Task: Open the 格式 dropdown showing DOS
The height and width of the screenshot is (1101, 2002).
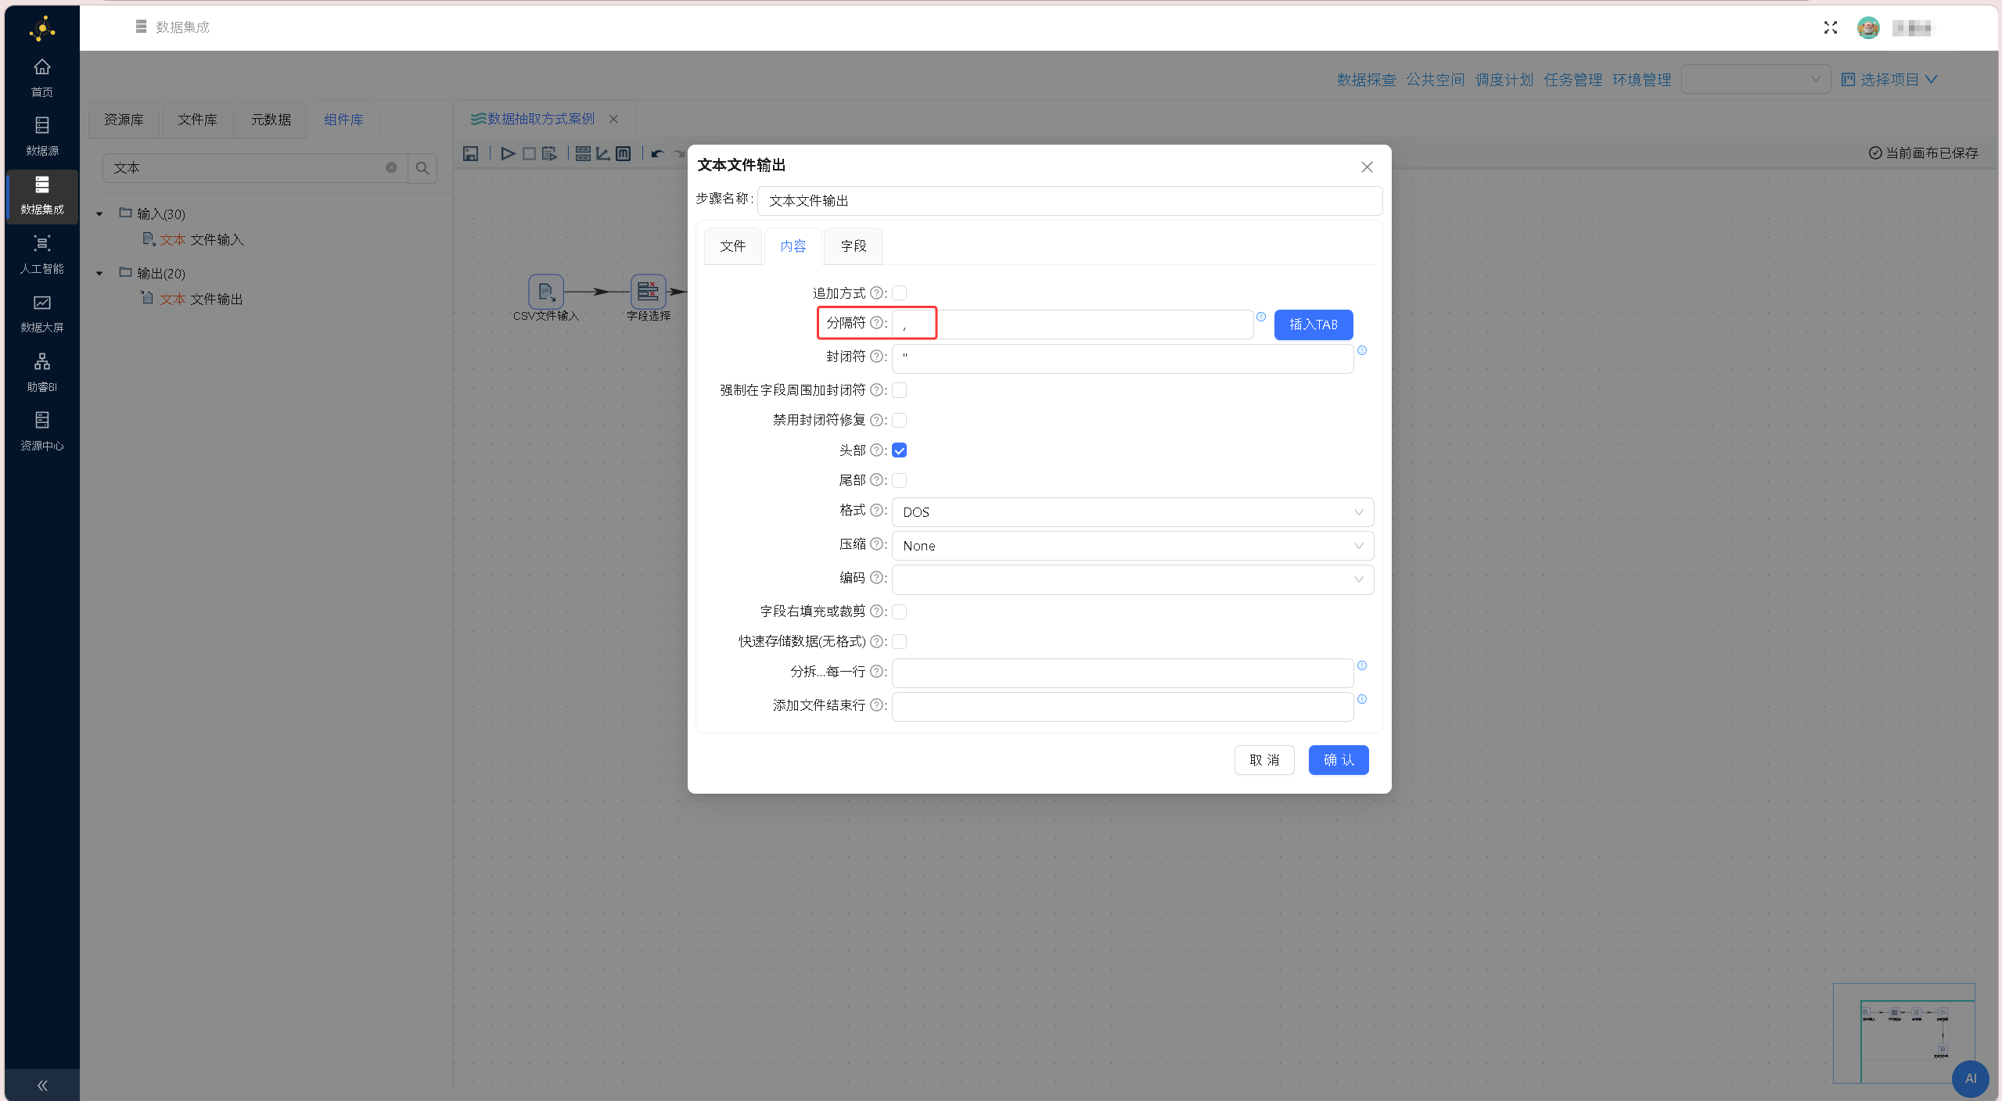Action: pos(1133,512)
